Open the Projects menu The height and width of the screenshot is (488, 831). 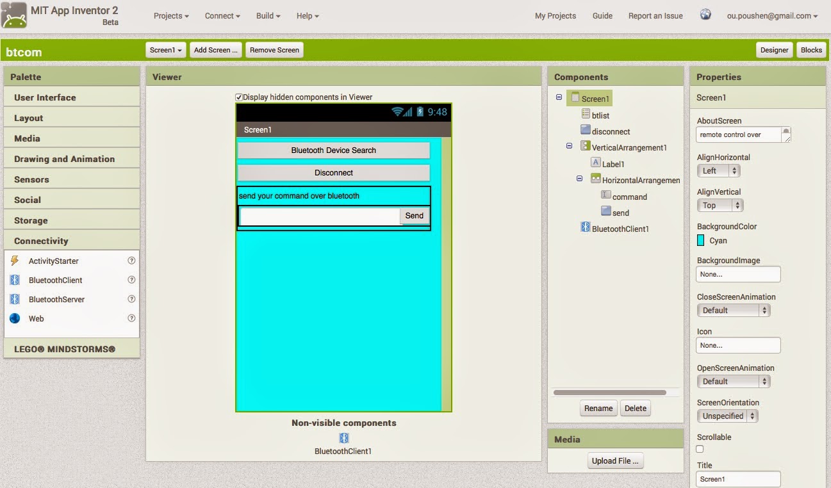(x=171, y=16)
